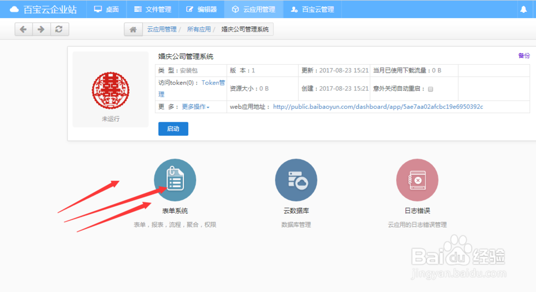Viewport: 536px width, 292px height.
Task: Click the notification bell icon
Action: [x=523, y=9]
